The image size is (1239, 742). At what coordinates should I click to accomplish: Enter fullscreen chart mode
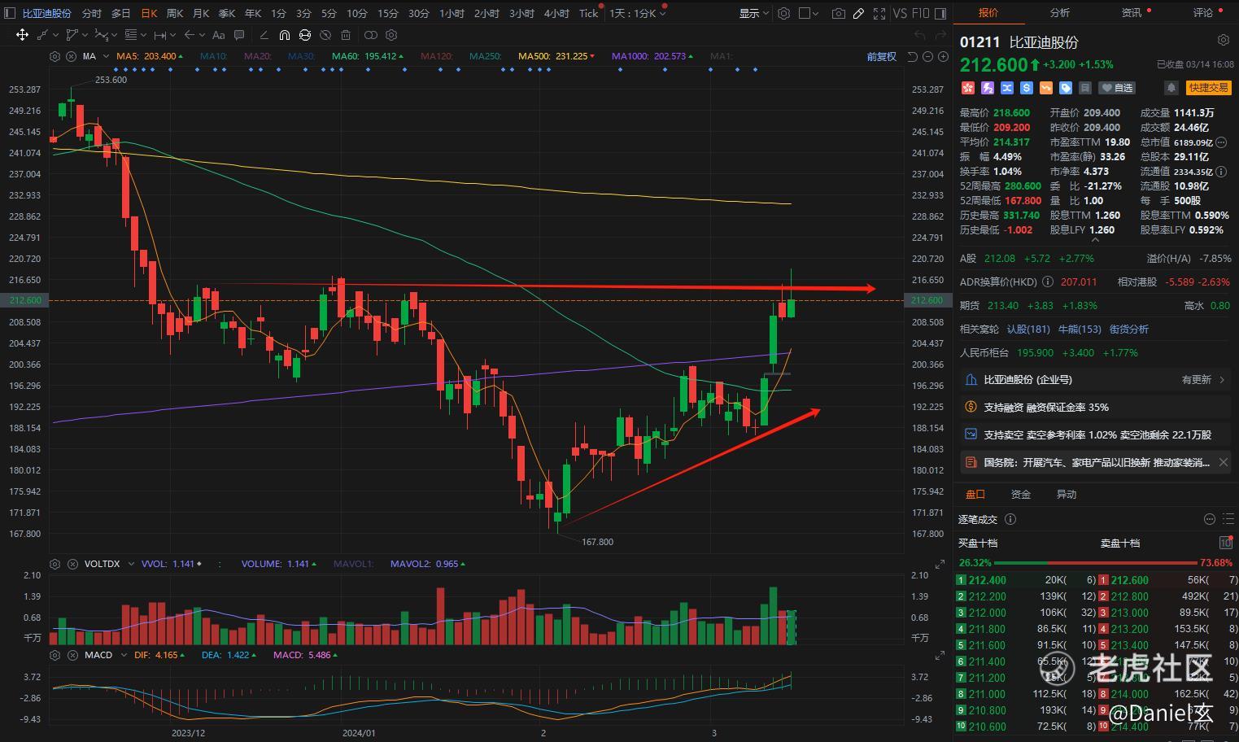point(879,13)
